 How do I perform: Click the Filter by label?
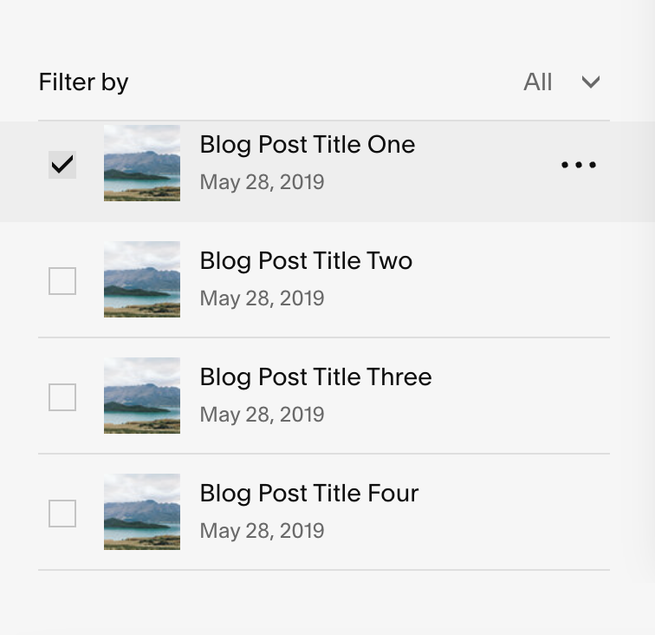[83, 82]
